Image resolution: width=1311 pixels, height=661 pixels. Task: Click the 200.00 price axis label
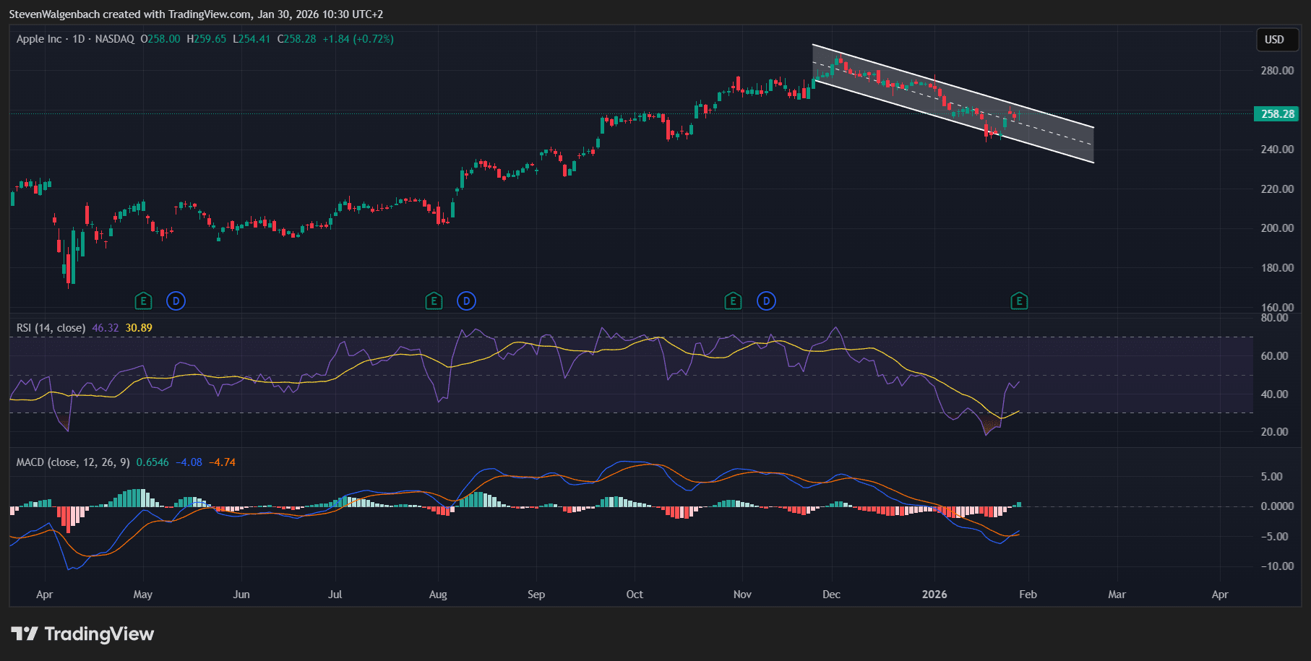[1276, 228]
